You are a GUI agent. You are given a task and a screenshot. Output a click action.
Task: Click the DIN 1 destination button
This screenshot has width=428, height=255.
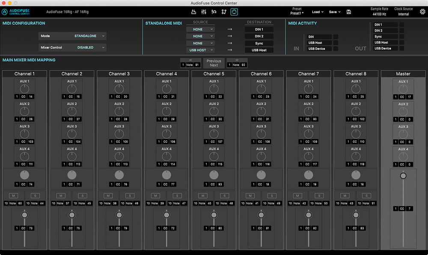[x=259, y=29]
